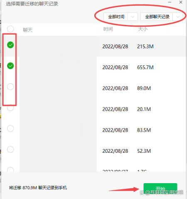Toggle the select-all checkbox in header

(x=10, y=29)
